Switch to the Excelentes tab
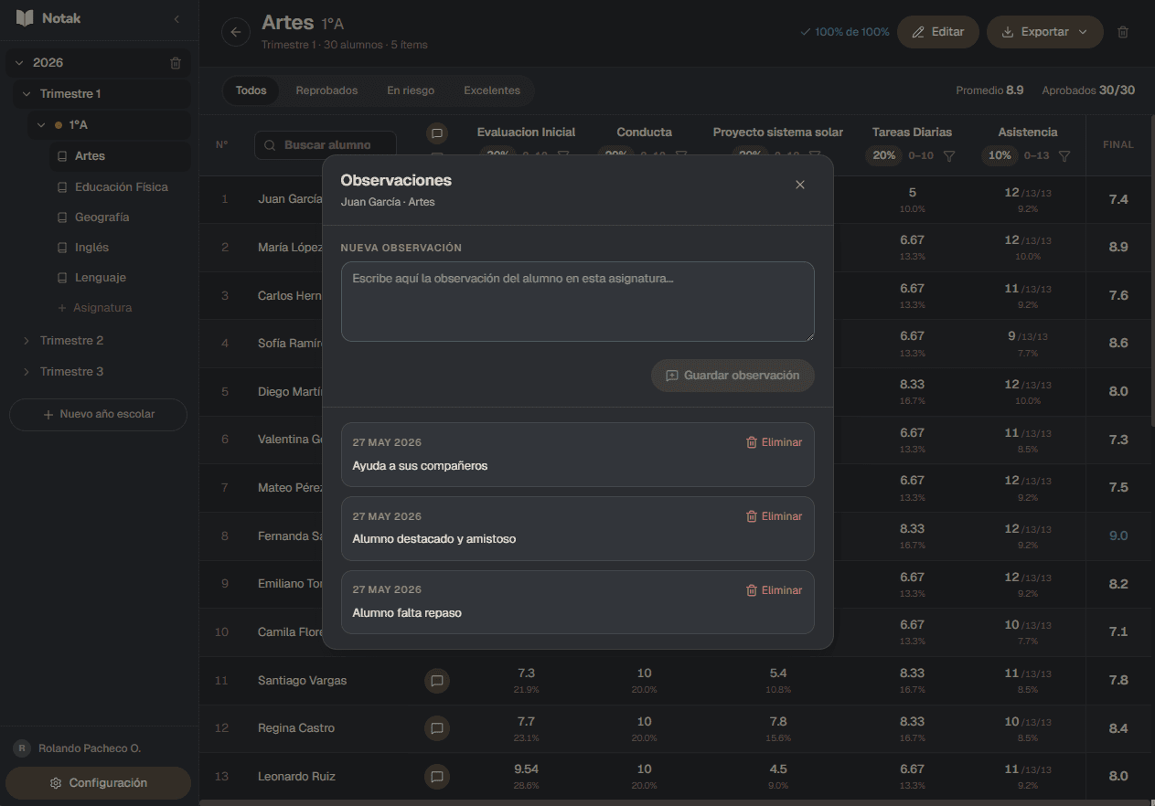This screenshot has height=806, width=1155. click(x=492, y=90)
